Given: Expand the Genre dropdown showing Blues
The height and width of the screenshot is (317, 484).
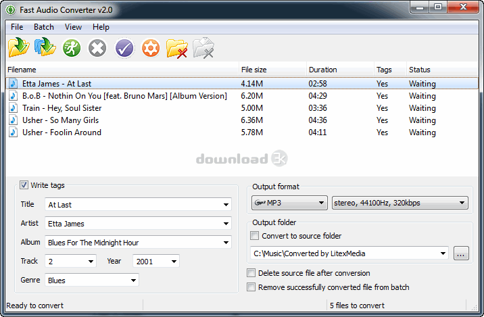Looking at the screenshot, I should point(133,281).
